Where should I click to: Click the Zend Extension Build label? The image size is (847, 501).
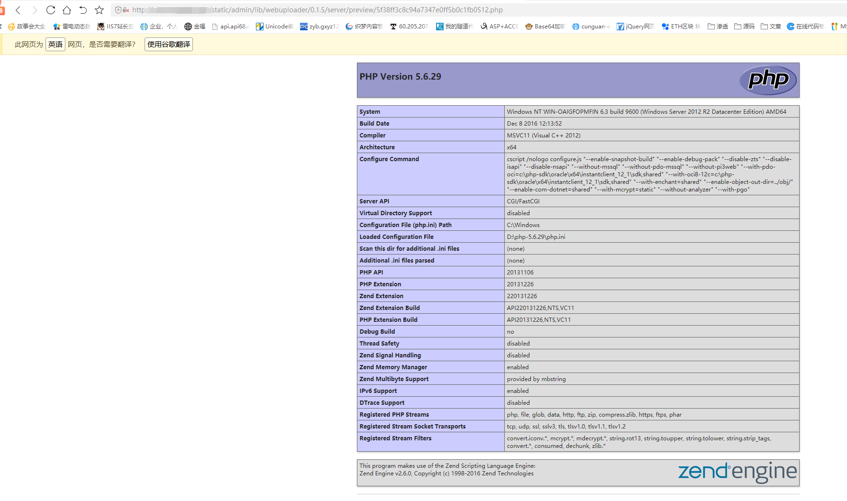click(x=390, y=308)
